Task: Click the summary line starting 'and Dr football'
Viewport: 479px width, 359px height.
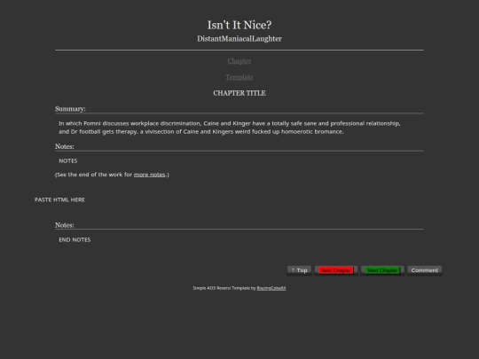Action: click(x=201, y=131)
